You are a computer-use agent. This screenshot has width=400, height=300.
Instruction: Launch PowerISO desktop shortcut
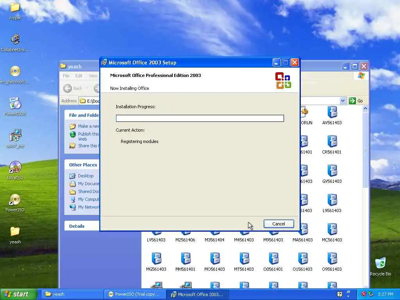coord(15,203)
